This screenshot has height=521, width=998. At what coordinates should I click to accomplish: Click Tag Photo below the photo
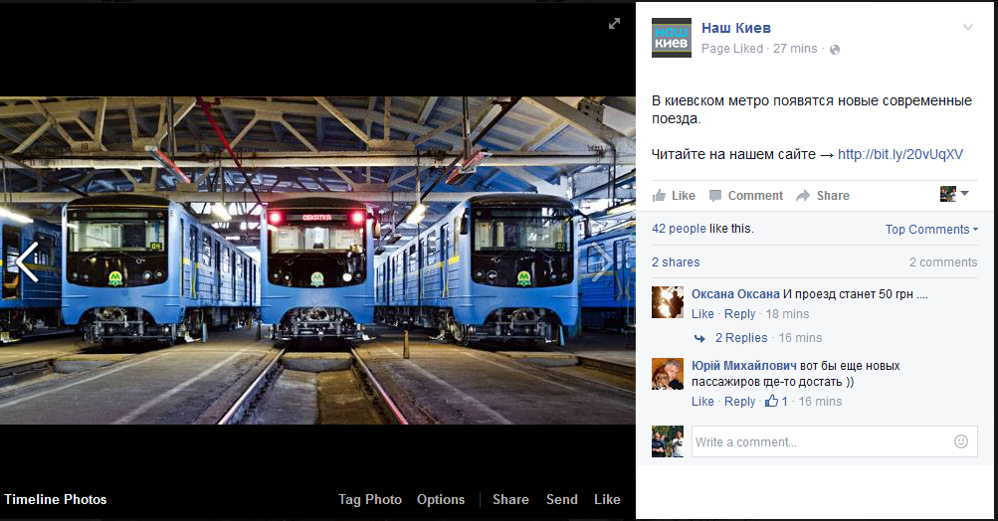[x=370, y=499]
